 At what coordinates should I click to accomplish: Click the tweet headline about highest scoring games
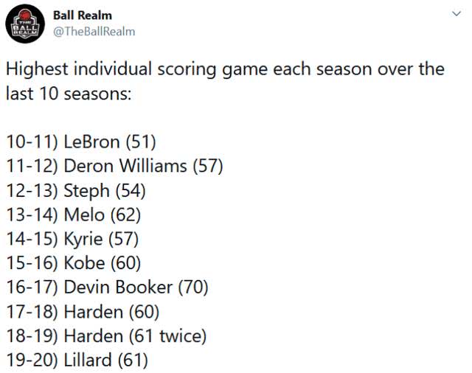pyautogui.click(x=225, y=81)
